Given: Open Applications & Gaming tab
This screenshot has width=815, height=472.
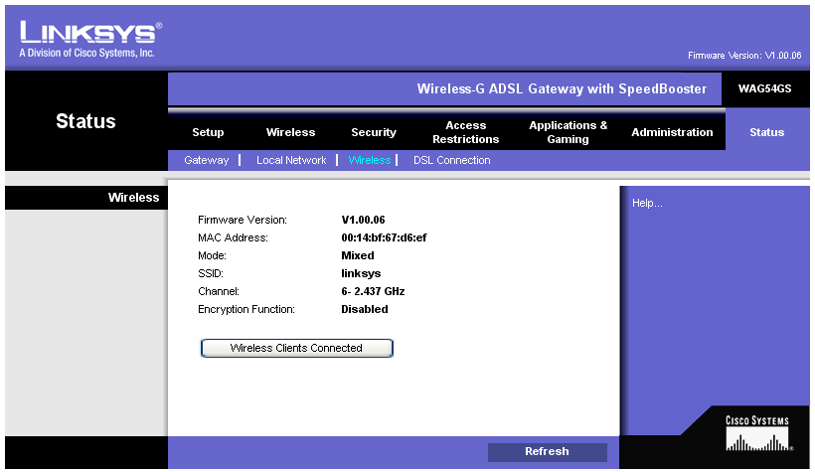Looking at the screenshot, I should (568, 132).
